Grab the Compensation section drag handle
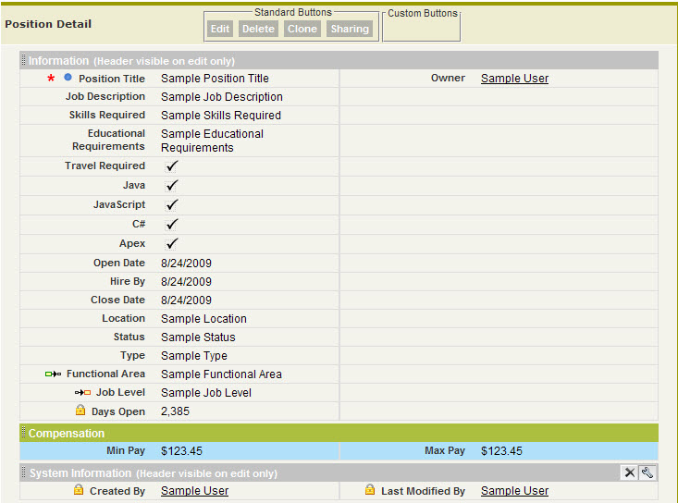Image resolution: width=678 pixels, height=503 pixels. point(23,433)
